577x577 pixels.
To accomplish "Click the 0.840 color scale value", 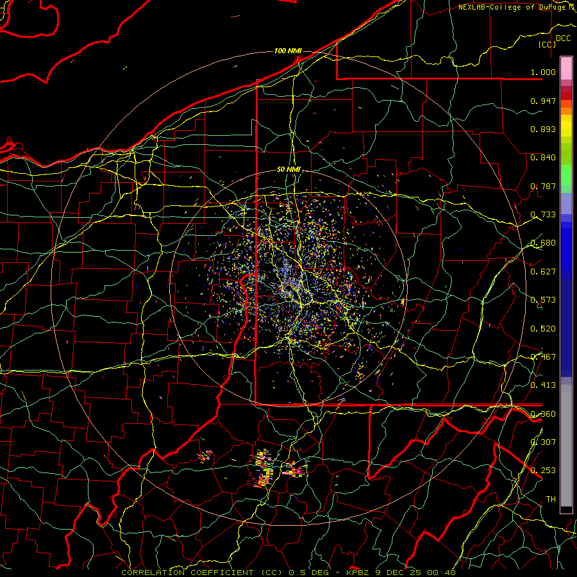I will (x=543, y=158).
